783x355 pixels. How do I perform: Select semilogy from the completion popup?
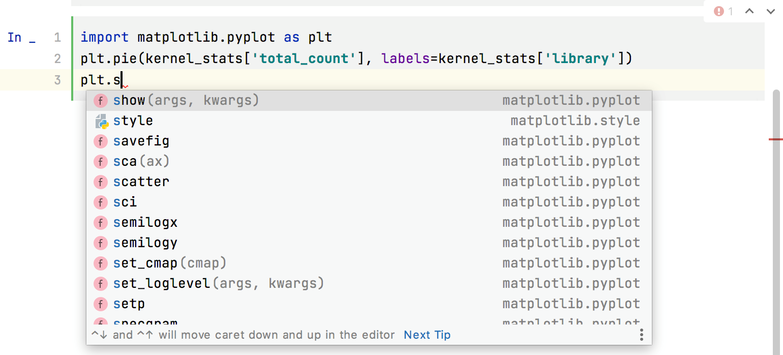tap(145, 243)
